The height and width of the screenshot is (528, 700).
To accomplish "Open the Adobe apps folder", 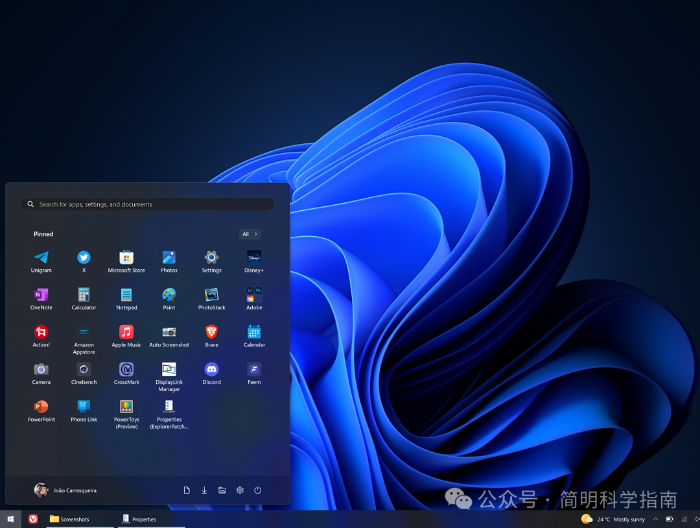I will point(254,296).
